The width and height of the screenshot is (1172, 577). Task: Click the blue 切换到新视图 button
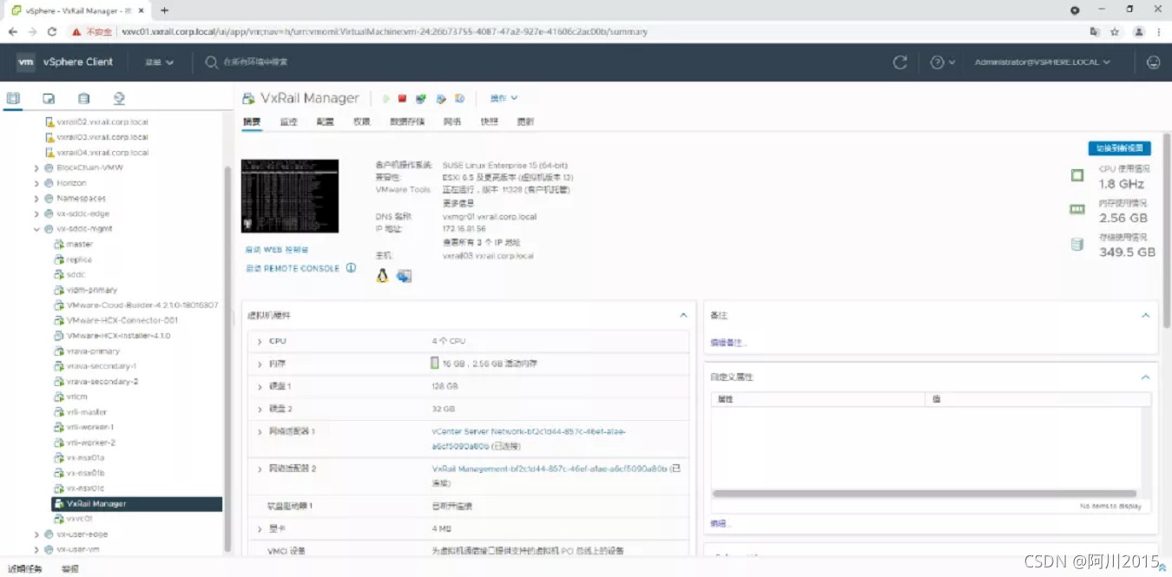click(1119, 148)
